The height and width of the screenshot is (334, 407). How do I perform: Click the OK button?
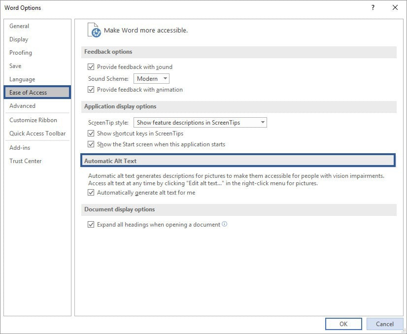click(343, 324)
